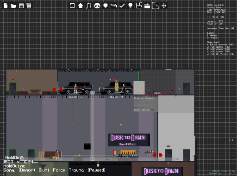The height and width of the screenshot is (176, 237).
Task: Select the square room tool in toolbar
Action: click(72, 6)
